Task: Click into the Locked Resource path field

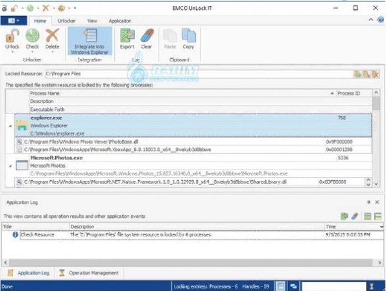Action: (199, 74)
